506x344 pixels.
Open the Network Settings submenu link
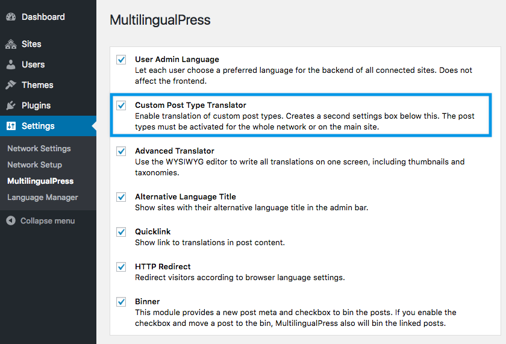[x=39, y=148]
